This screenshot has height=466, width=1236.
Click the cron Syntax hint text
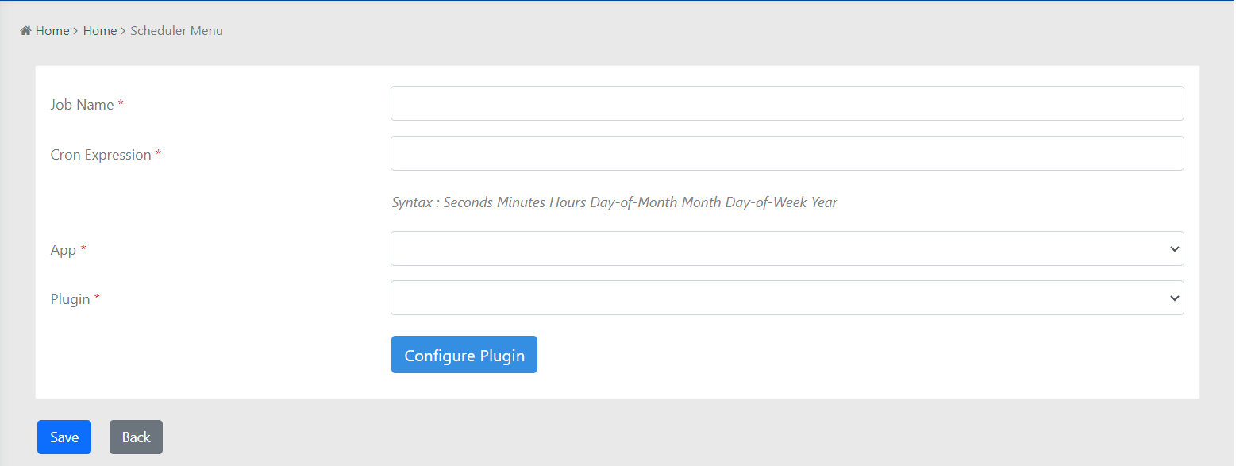614,202
